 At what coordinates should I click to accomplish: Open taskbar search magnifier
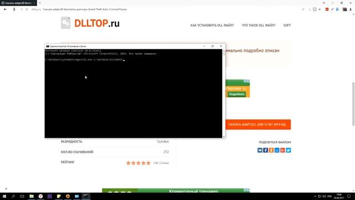(x=13, y=196)
